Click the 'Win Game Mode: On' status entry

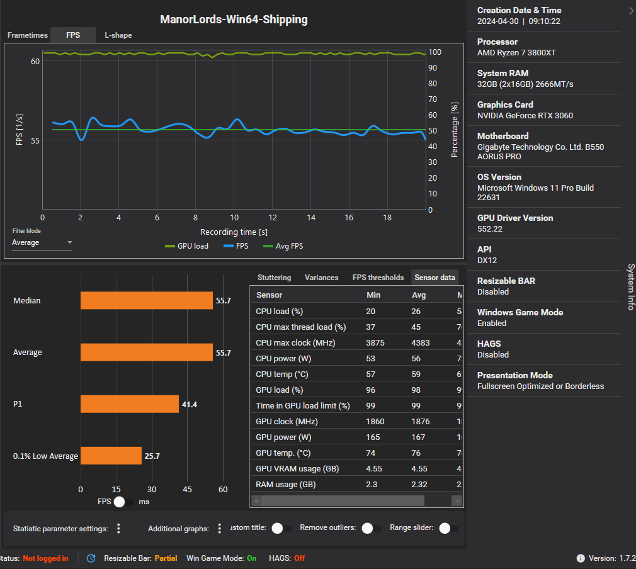(222, 558)
